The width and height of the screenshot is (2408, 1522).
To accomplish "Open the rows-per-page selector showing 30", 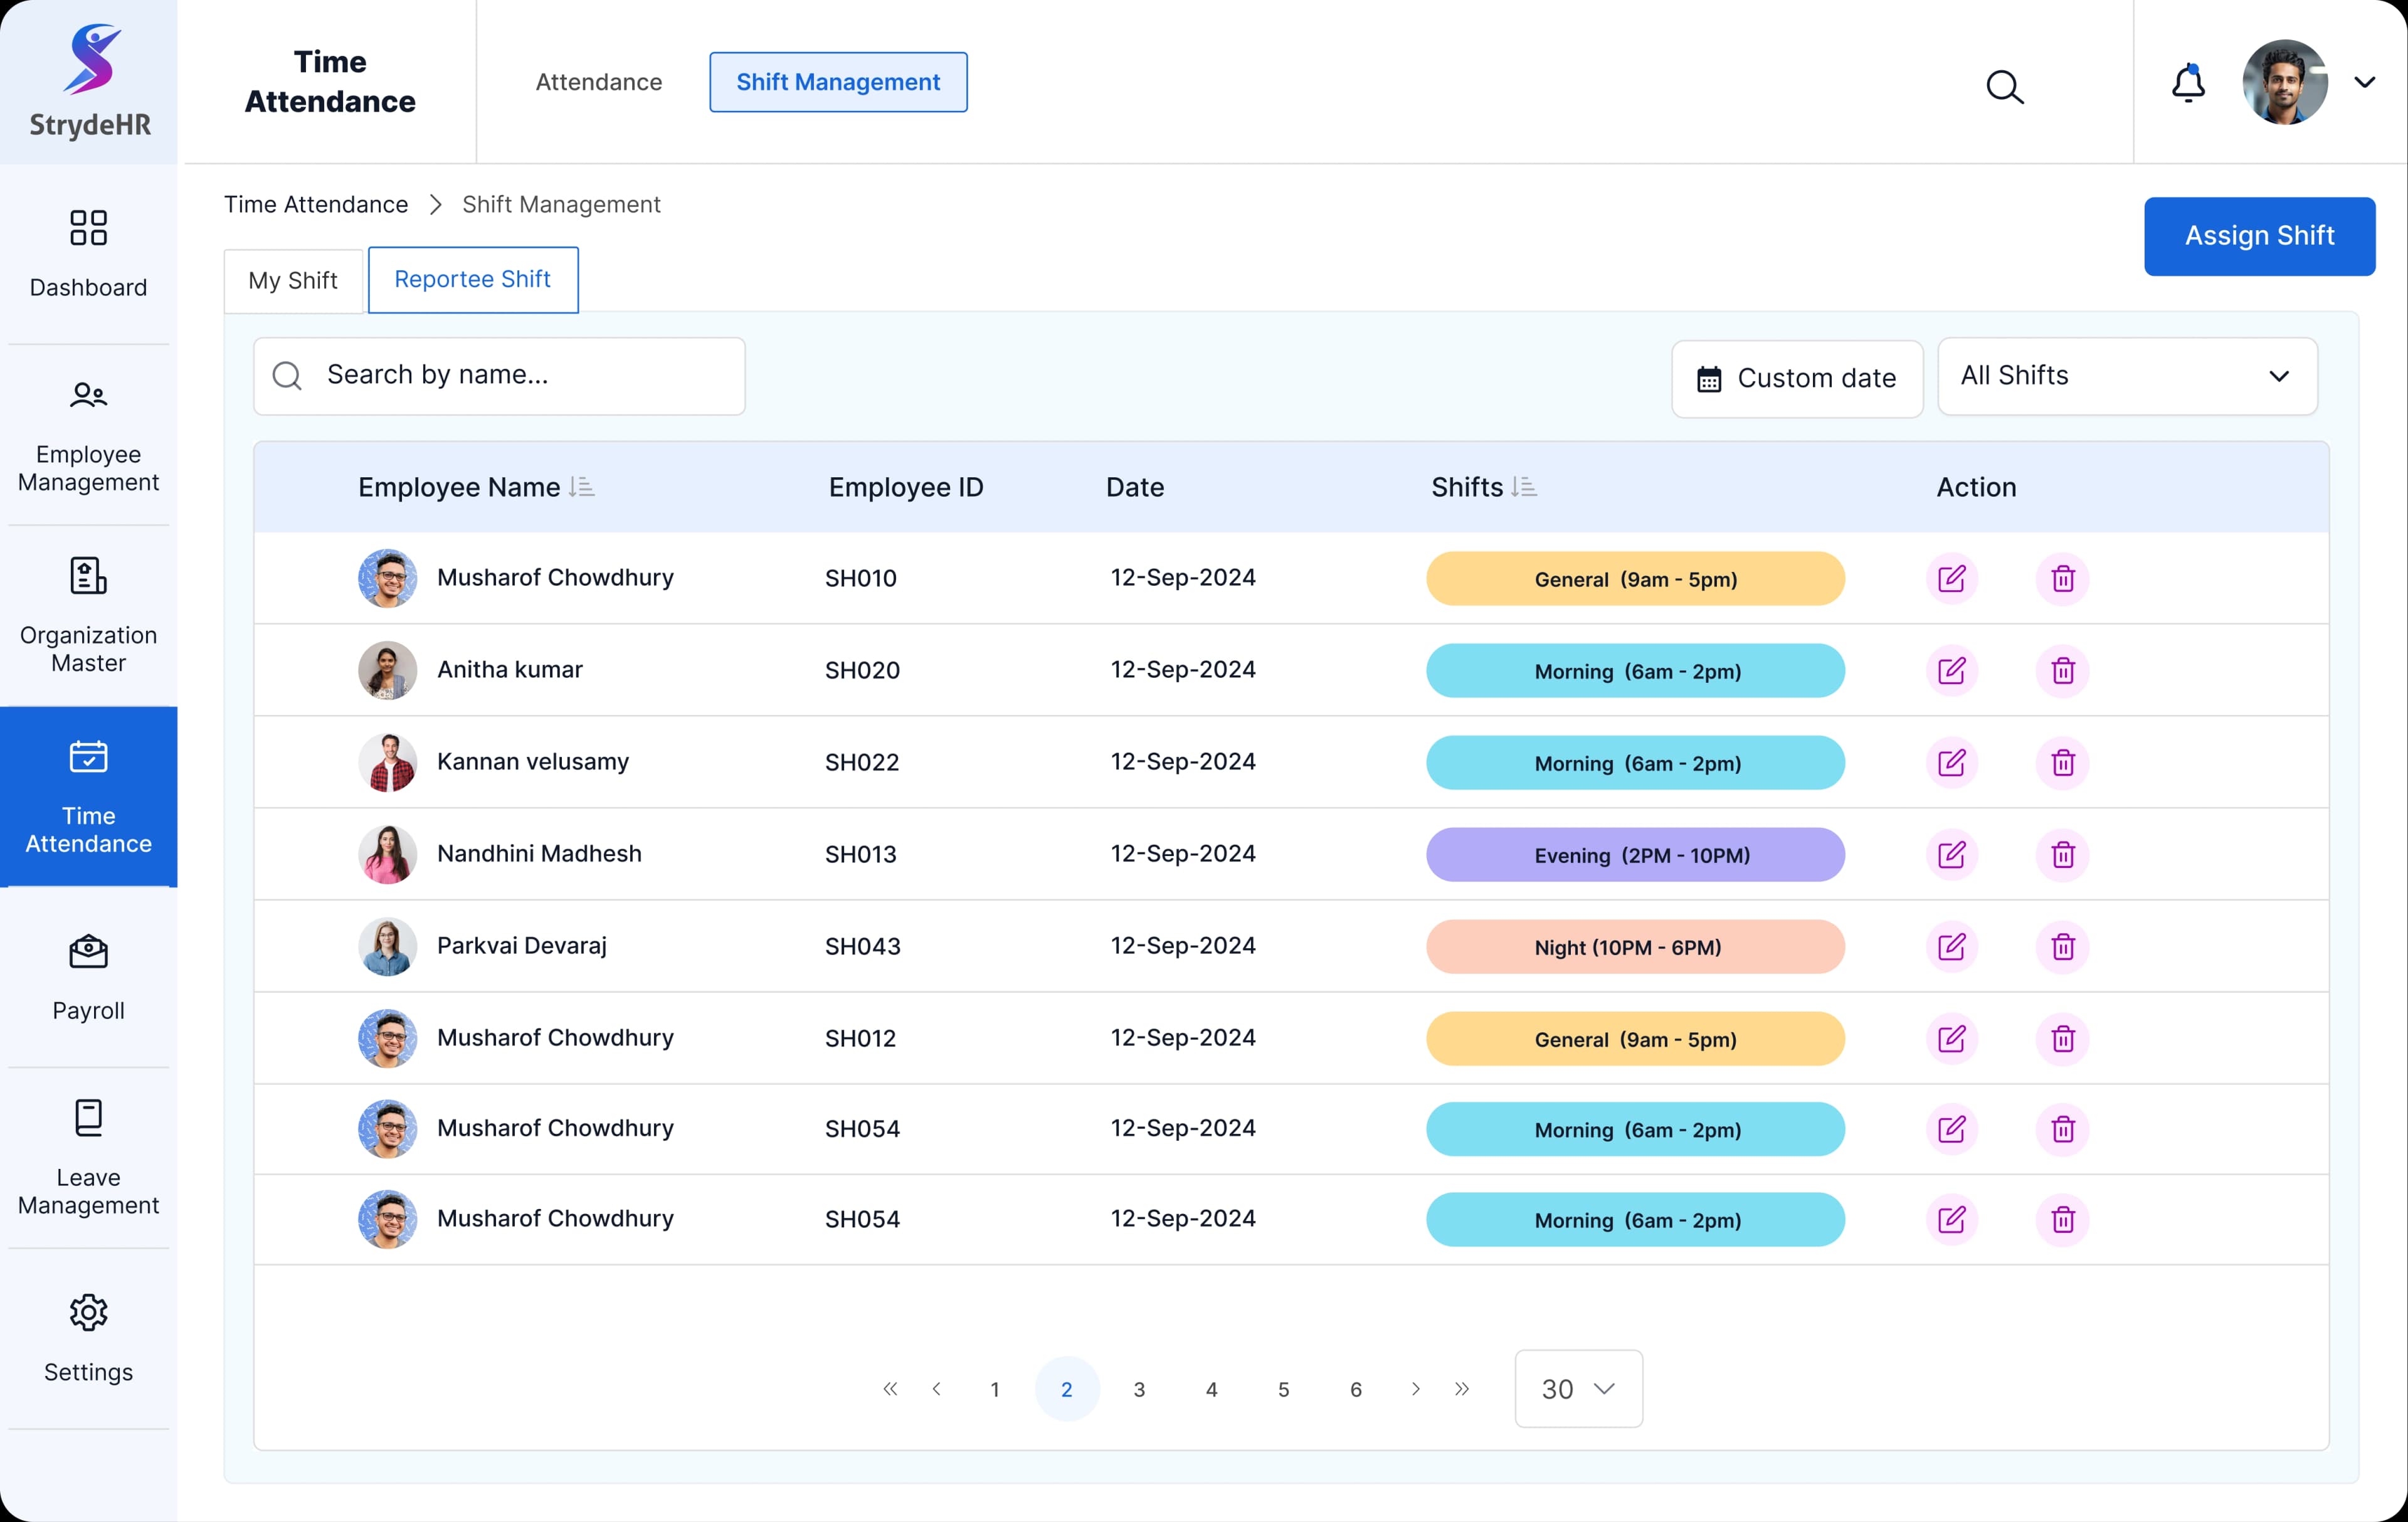I will tap(1578, 1389).
